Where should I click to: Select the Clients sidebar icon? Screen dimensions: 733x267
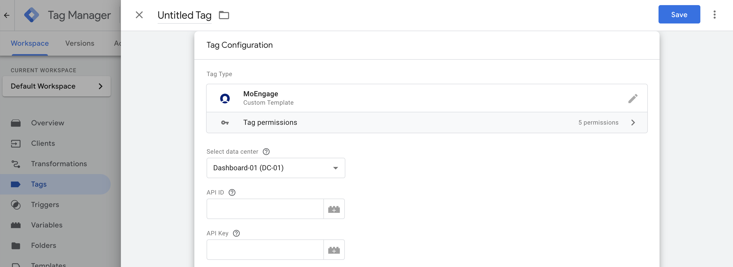tap(16, 143)
